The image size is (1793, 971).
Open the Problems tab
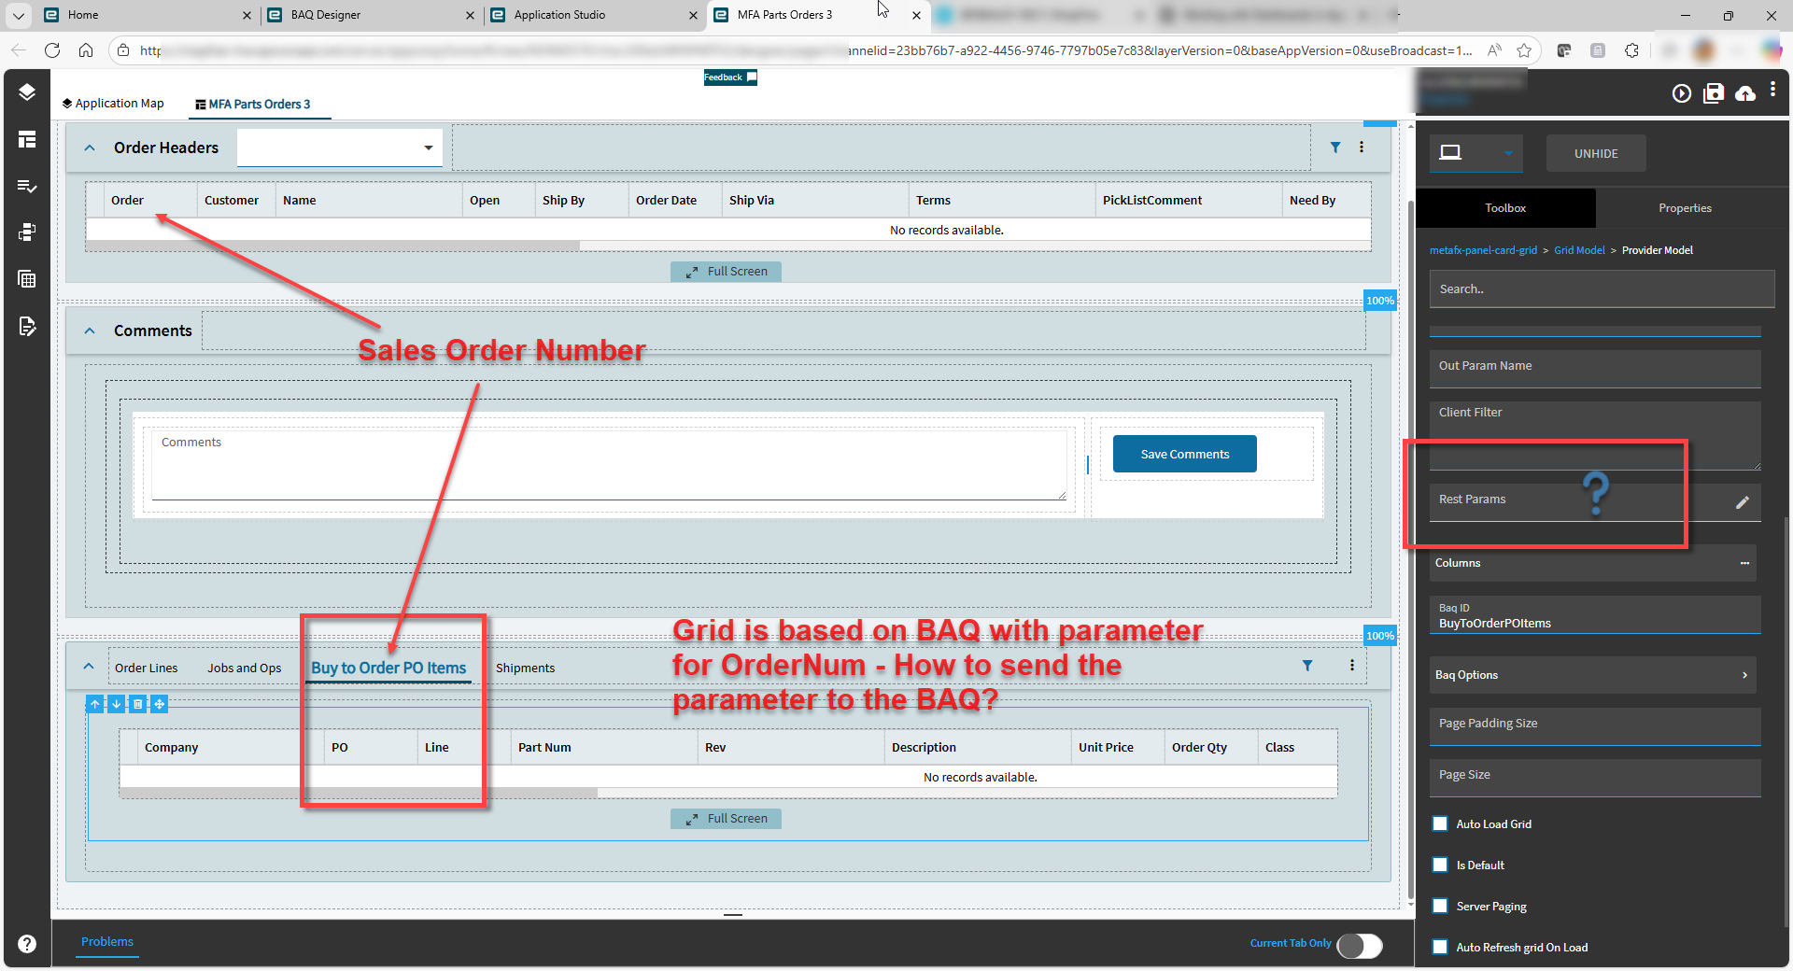click(x=107, y=941)
